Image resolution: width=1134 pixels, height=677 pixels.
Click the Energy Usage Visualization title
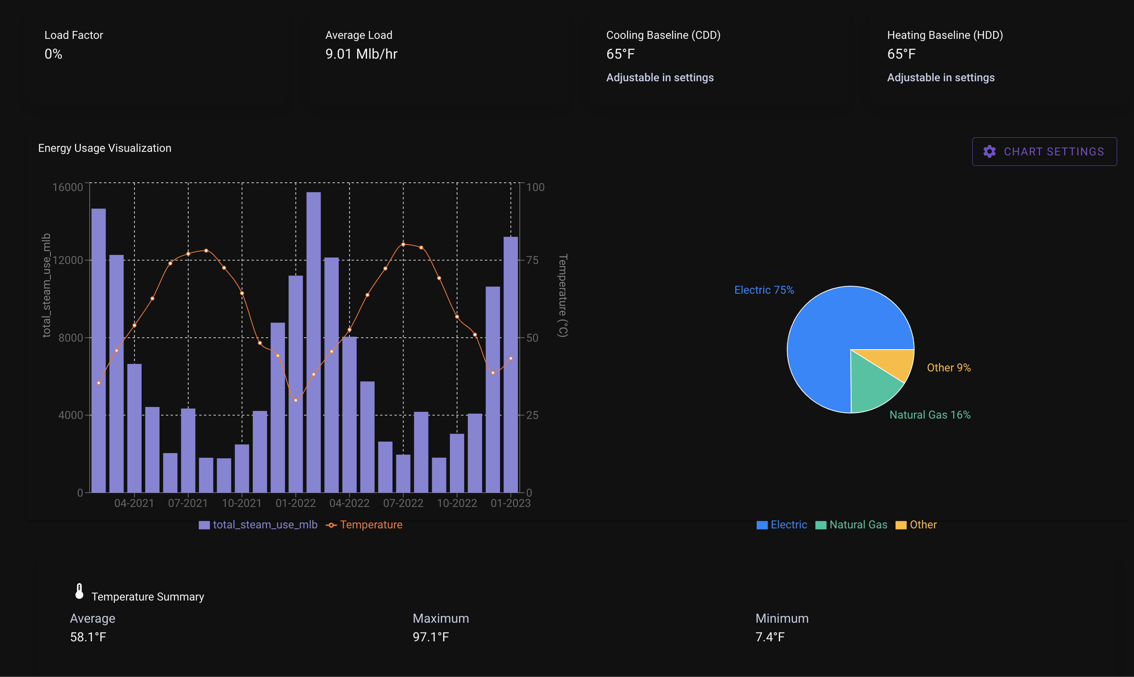104,148
